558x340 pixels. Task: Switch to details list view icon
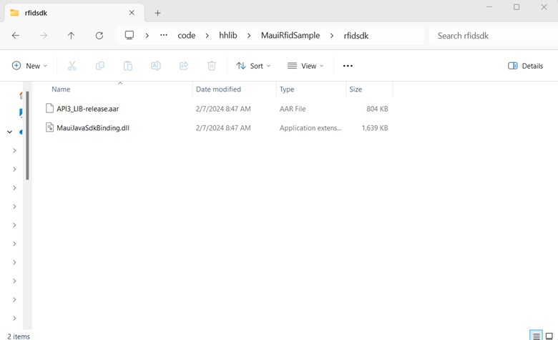click(535, 335)
